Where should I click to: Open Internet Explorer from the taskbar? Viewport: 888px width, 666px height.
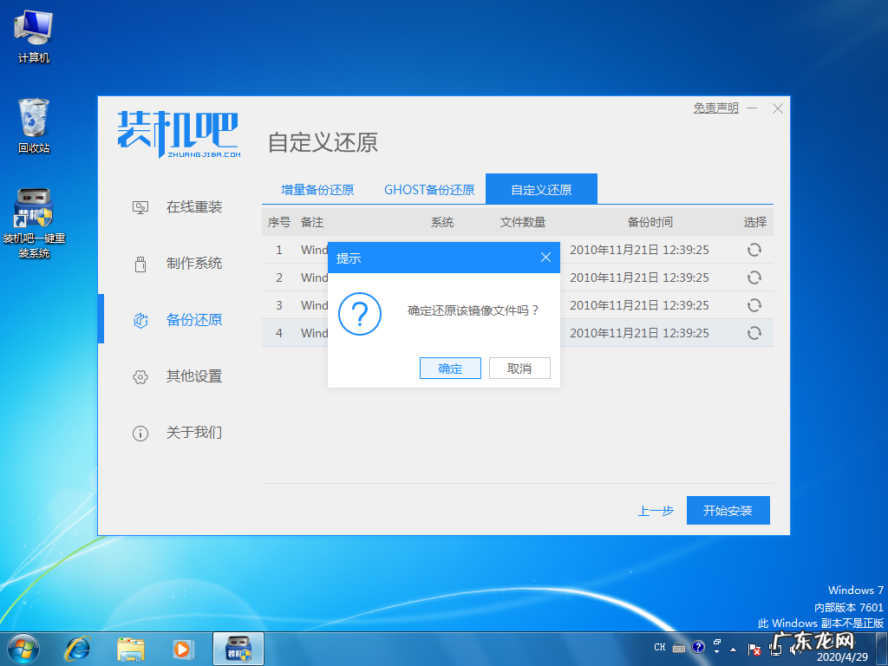point(78,647)
